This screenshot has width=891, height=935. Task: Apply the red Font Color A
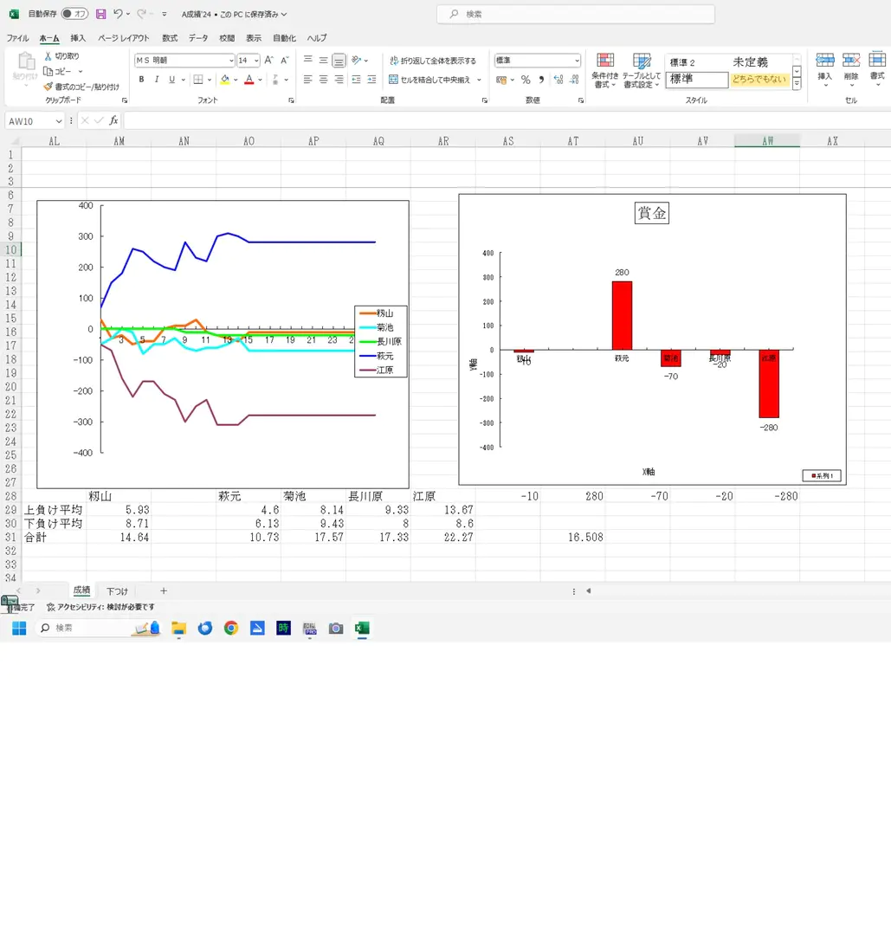(x=249, y=80)
